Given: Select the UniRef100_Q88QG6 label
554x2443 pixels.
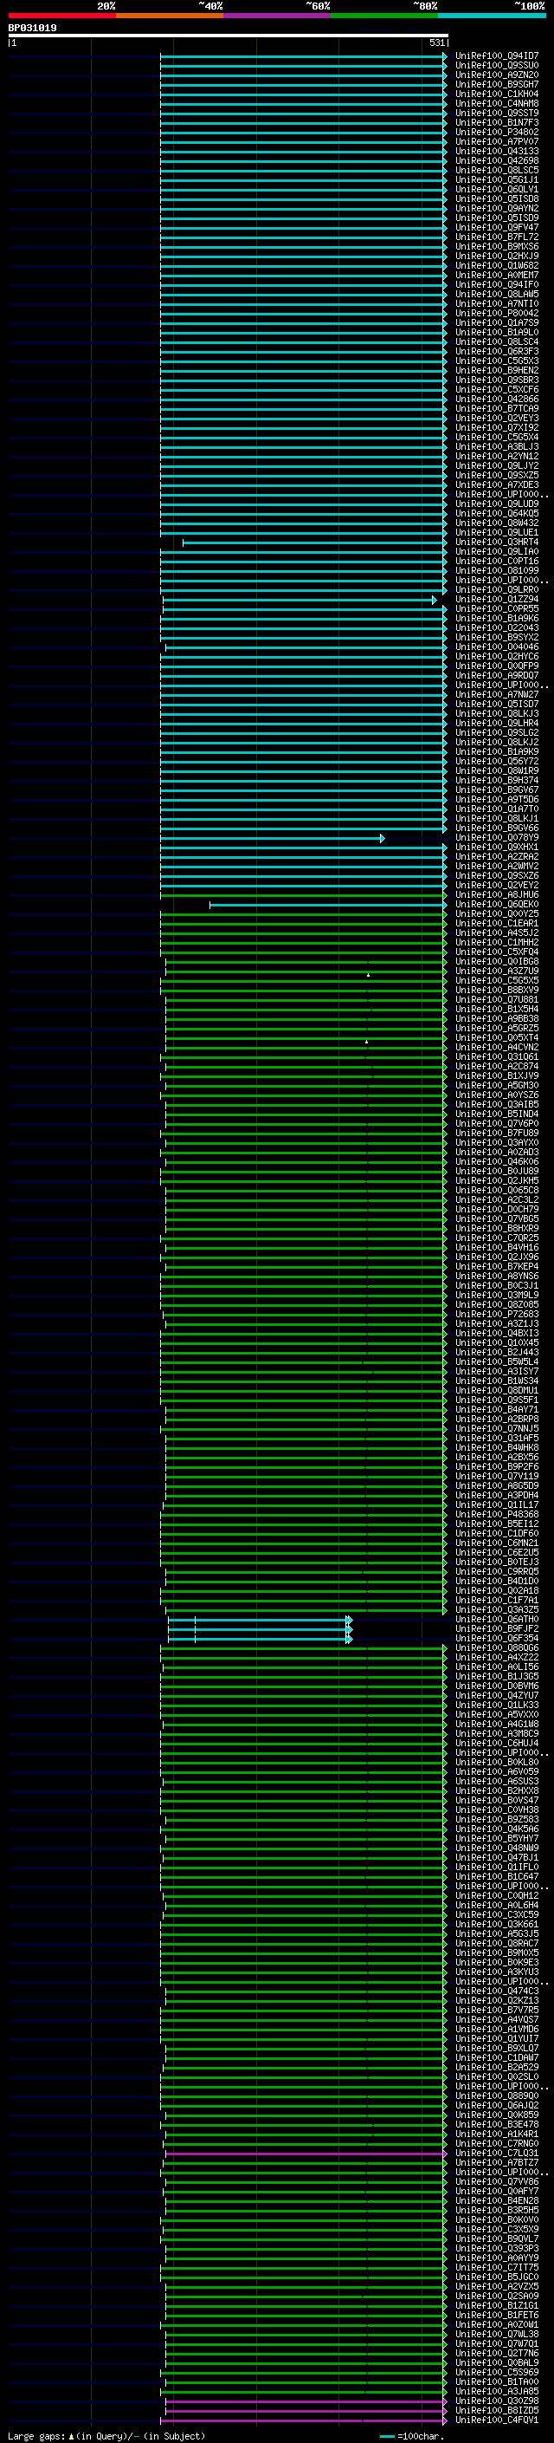Looking at the screenshot, I should (496, 1648).
